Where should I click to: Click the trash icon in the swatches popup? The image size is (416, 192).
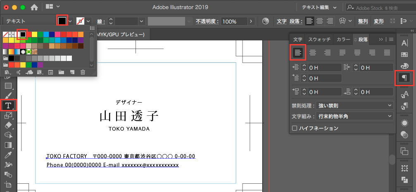point(83,72)
